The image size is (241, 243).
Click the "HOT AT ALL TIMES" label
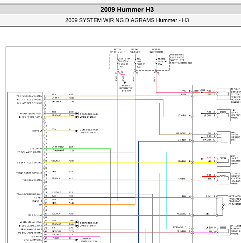point(135,51)
